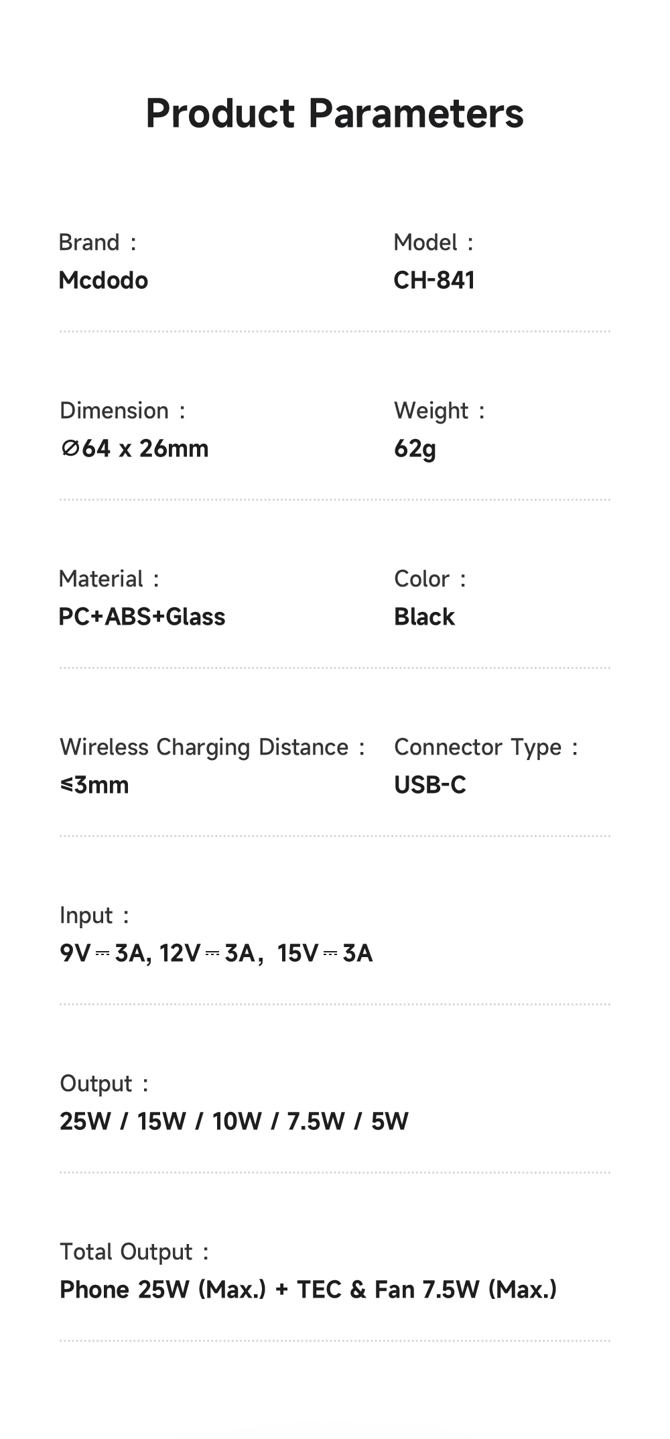
Task: Select the ≤3mm charging distance value
Action: click(94, 785)
